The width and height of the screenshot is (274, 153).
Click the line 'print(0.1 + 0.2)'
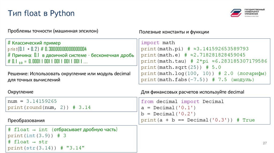pyautogui.click(x=47, y=49)
